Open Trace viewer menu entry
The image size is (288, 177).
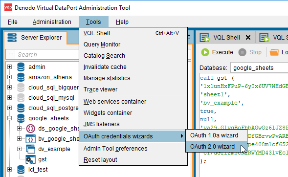pyautogui.click(x=133, y=89)
